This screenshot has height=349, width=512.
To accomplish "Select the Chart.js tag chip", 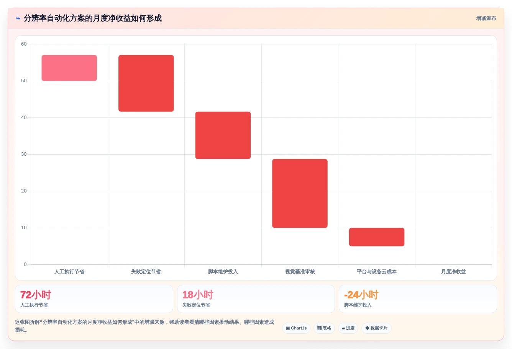I will [x=296, y=328].
